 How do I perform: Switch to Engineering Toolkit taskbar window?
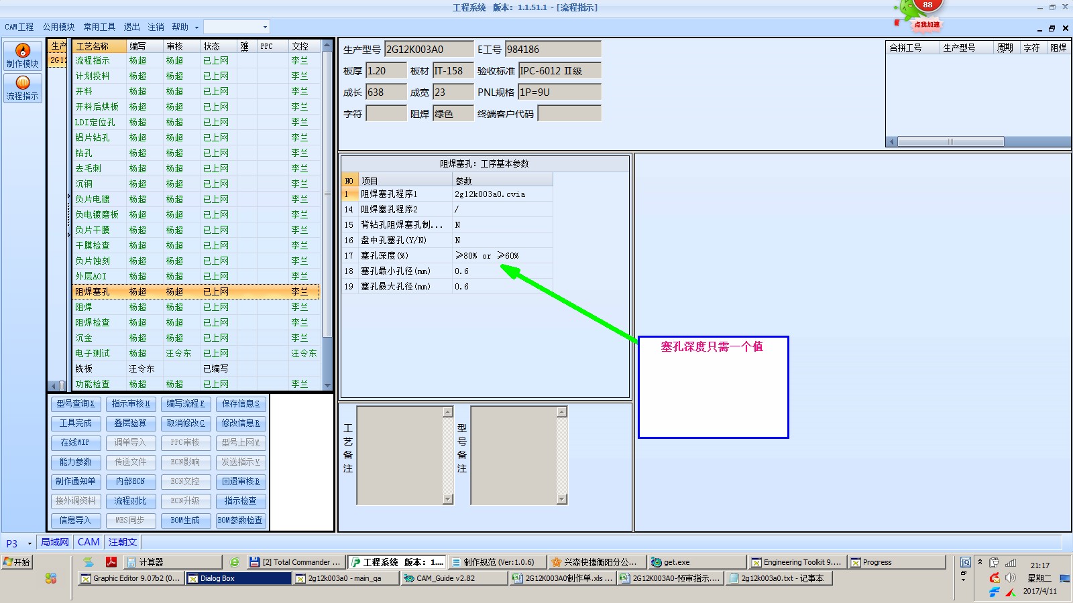click(x=797, y=562)
